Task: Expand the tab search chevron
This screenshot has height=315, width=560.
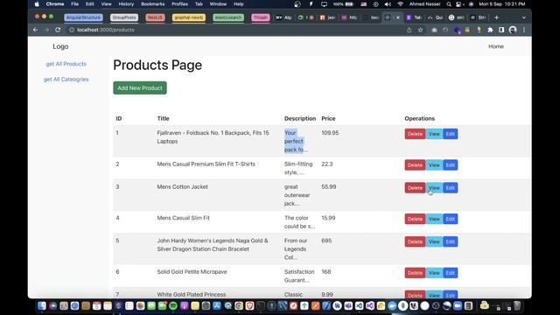Action: tap(523, 17)
